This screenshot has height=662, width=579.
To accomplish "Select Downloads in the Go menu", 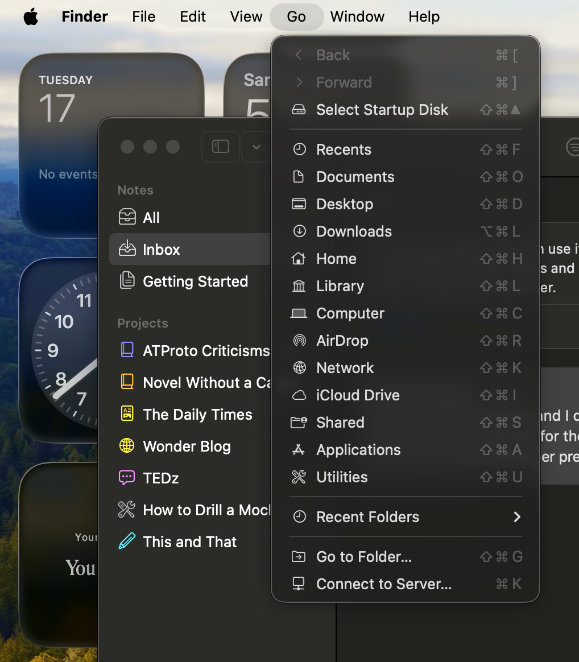I will coord(406,231).
